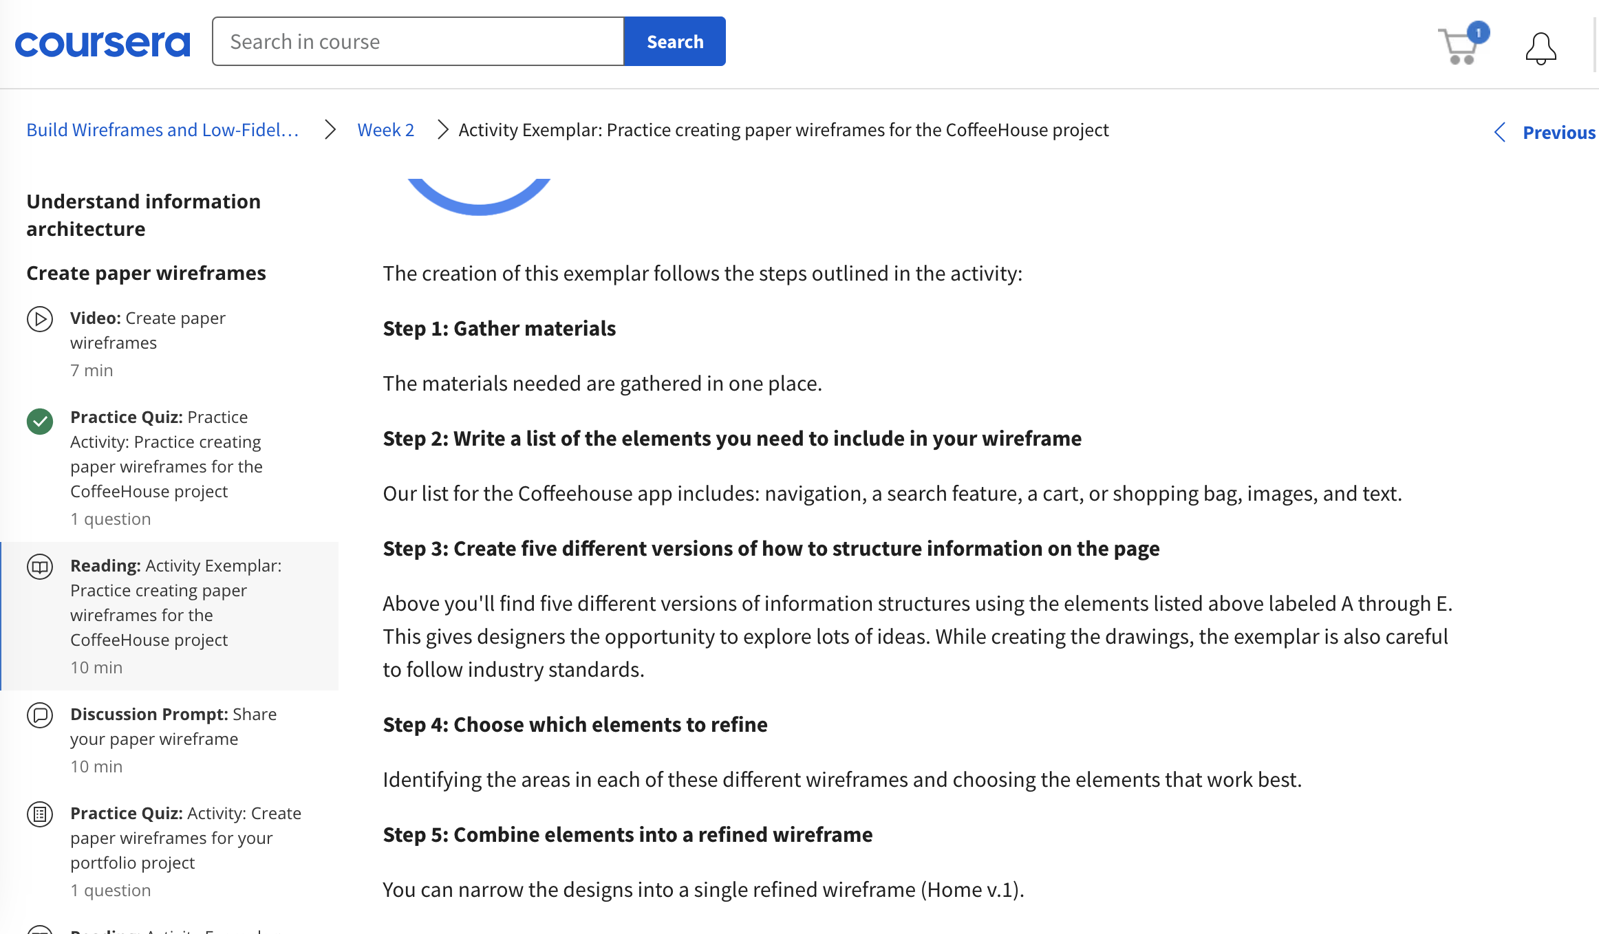Go to Week 2 breadcrumb

385,130
